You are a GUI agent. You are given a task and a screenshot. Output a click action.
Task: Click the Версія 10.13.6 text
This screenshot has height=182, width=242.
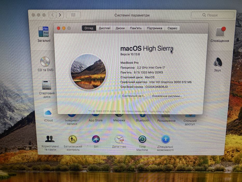tap(130, 54)
